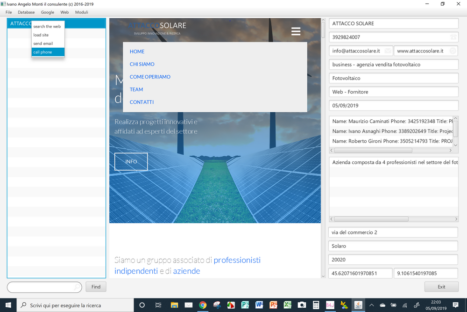This screenshot has height=312, width=467.
Task: Open the HOME link in the site menu
Action: pyautogui.click(x=137, y=51)
